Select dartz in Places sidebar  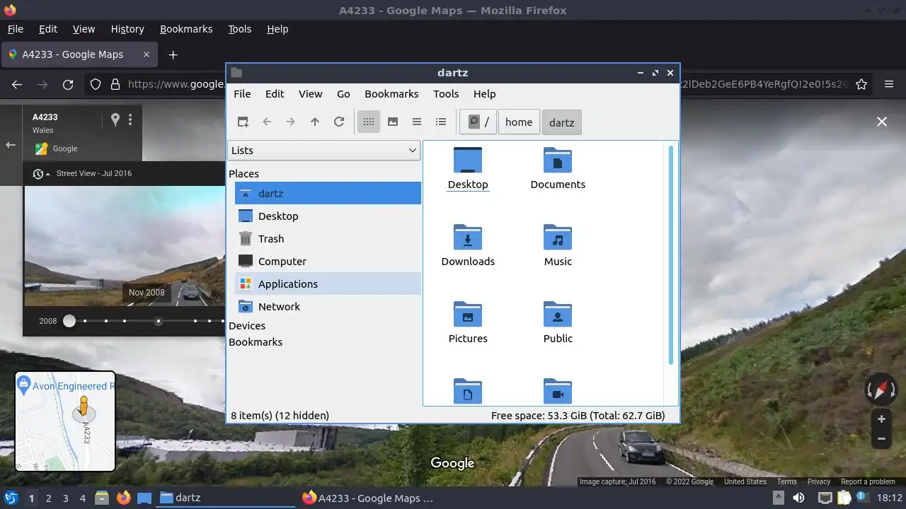[x=328, y=193]
